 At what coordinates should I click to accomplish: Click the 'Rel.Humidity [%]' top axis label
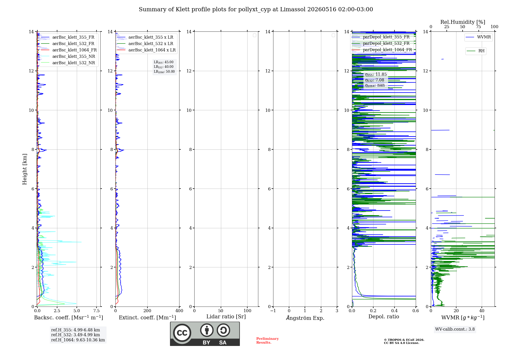463,22
